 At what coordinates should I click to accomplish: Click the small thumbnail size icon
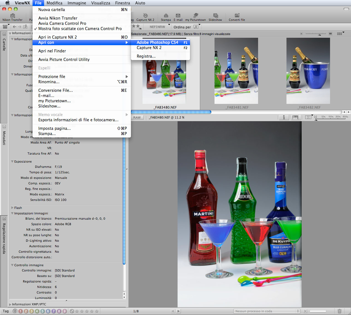(301, 34)
